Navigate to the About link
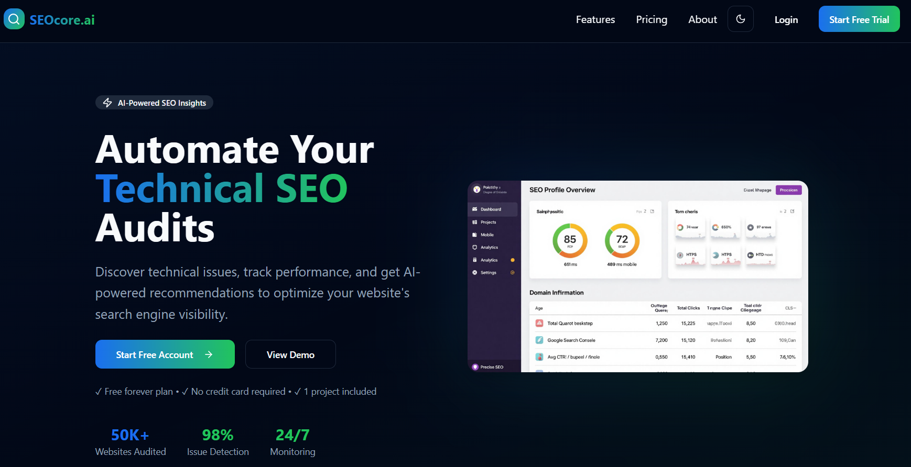Screen dimensions: 911x467 (x=702, y=19)
